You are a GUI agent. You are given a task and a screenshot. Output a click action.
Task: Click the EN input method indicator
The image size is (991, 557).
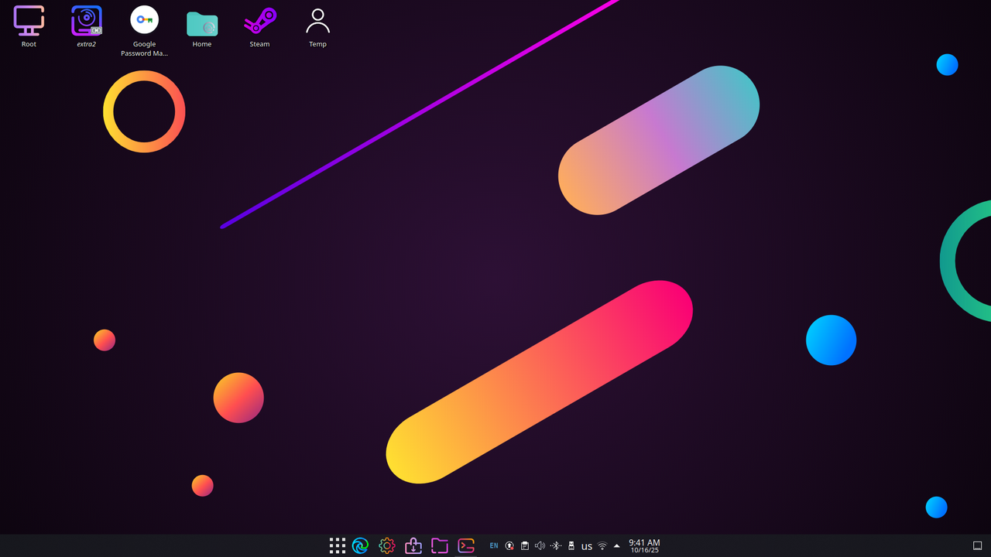[494, 545]
